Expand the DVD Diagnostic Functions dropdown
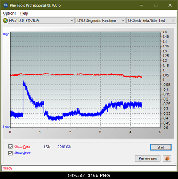This screenshot has height=179, width=178. 101,21
